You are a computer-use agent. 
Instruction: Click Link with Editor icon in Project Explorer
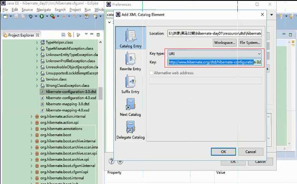click(x=70, y=35)
